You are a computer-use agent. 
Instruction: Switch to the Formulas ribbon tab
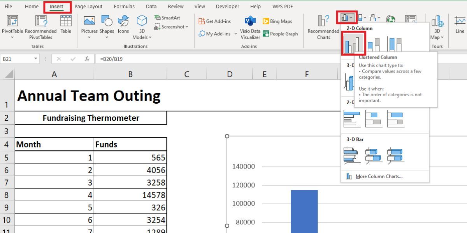(x=124, y=6)
